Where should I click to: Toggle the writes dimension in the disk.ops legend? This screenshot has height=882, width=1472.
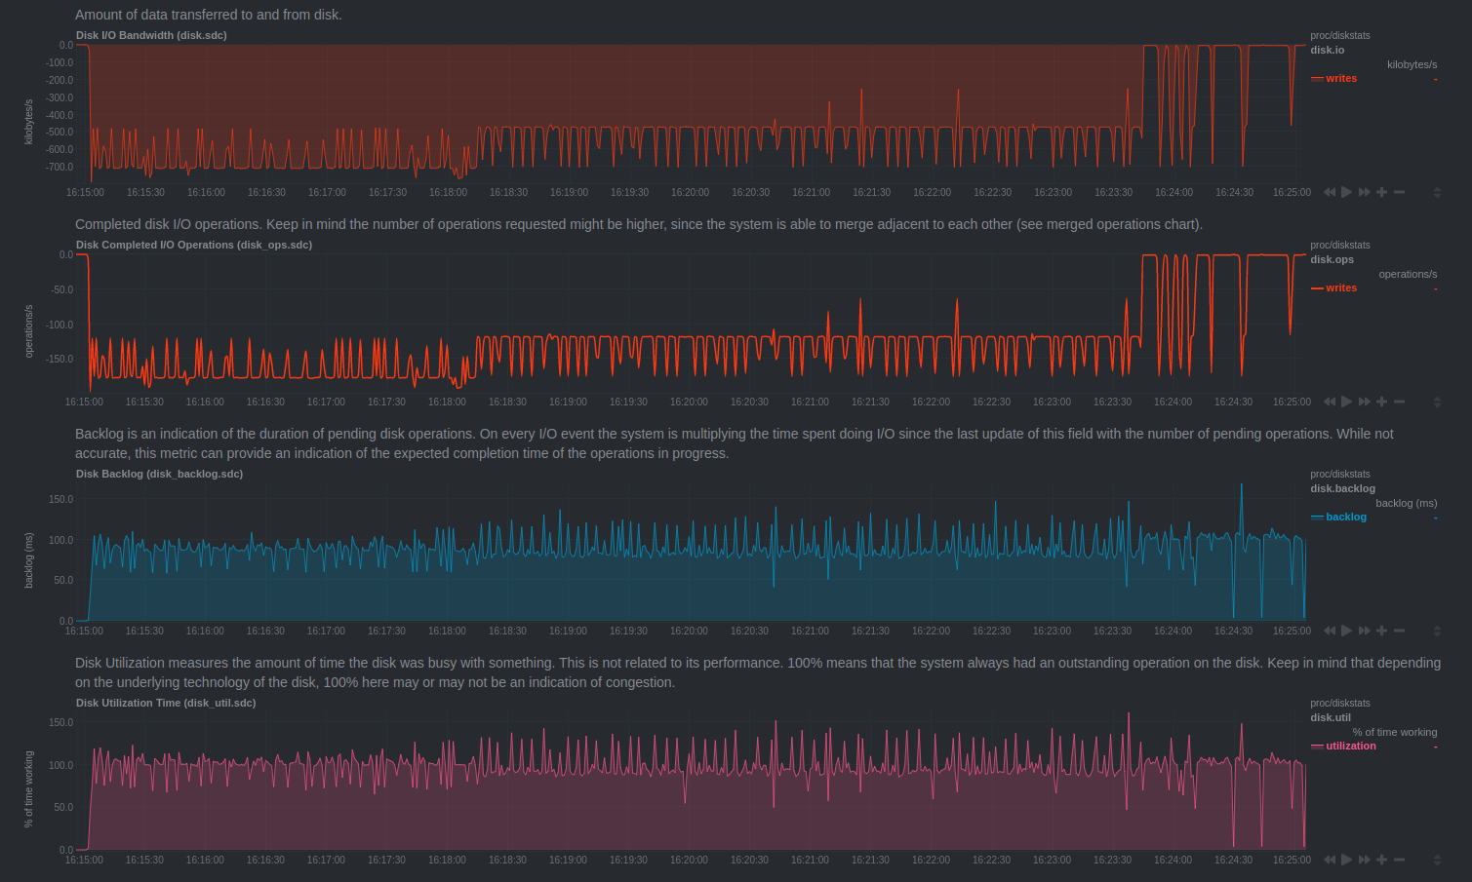[x=1340, y=288]
